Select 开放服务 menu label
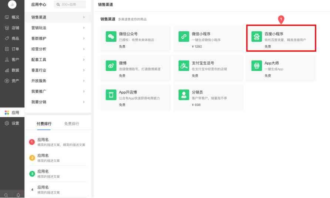The image size is (330, 198). pyautogui.click(x=39, y=81)
